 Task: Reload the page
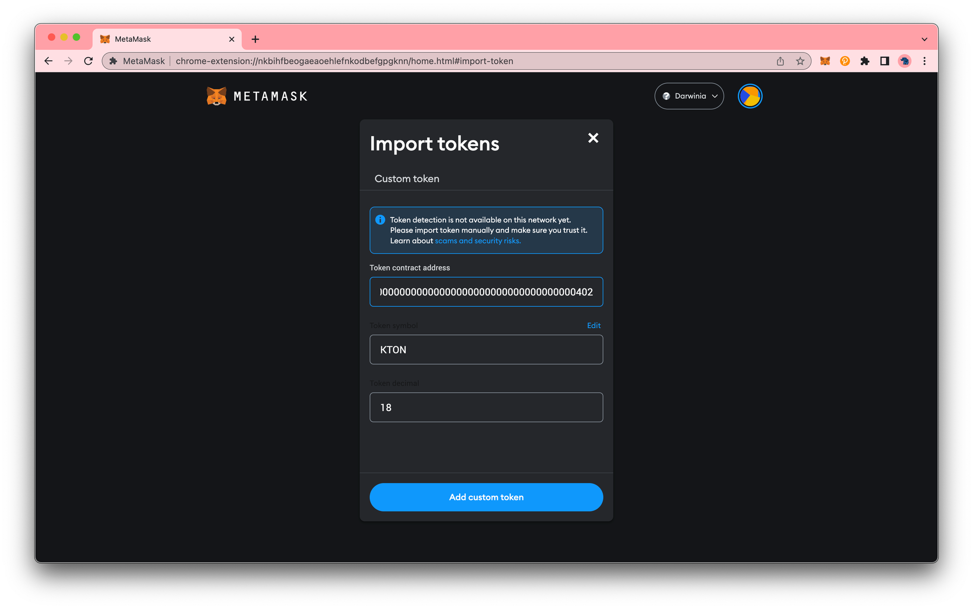88,61
